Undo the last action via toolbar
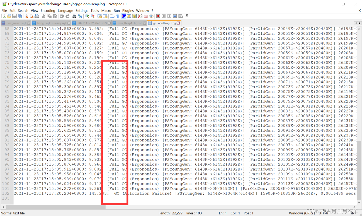 (x=62, y=16)
